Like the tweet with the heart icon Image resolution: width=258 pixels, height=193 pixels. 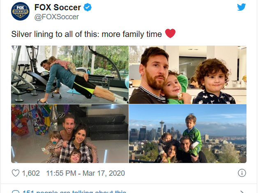pos(16,173)
